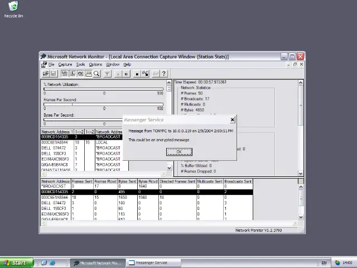Open the capture filter funnel icon
357x268 pixels.
point(107,74)
